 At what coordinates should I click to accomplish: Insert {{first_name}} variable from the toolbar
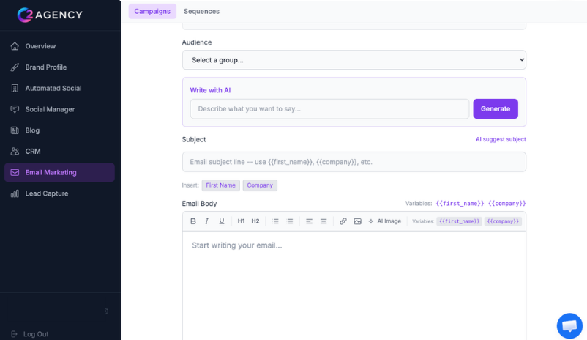[459, 221]
